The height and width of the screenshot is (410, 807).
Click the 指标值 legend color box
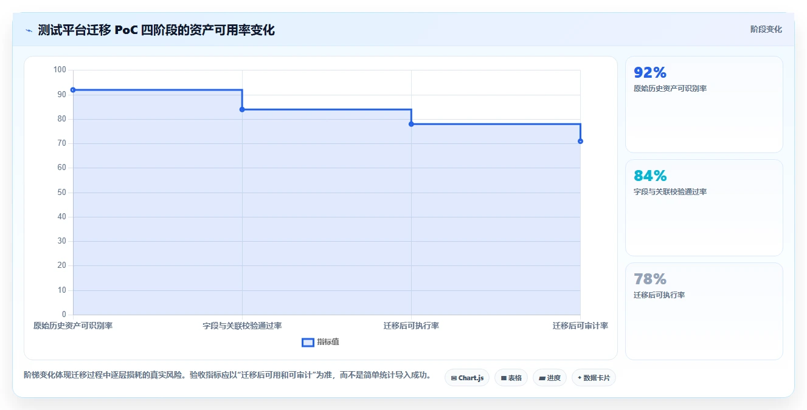308,342
